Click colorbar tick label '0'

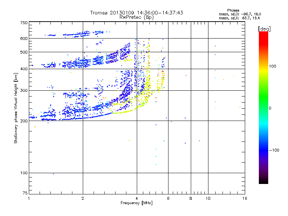[270, 108]
